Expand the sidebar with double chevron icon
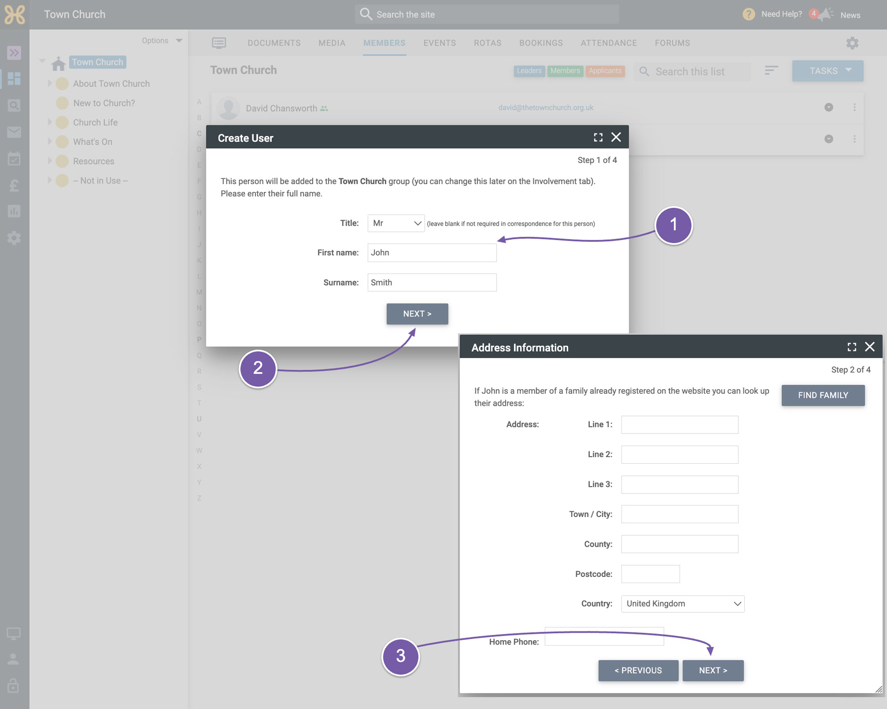 14,53
